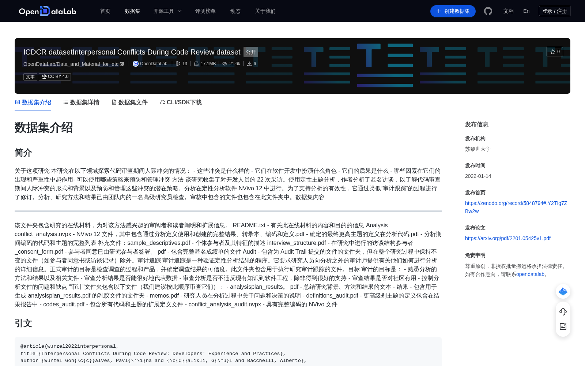The width and height of the screenshot is (585, 366).
Task: Copy the dataset path OpenDataLab/Data_and_Material_for_etc
Action: click(x=122, y=64)
